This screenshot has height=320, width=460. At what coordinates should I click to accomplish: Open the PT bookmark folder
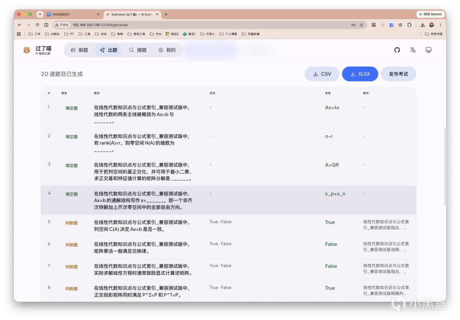69,34
